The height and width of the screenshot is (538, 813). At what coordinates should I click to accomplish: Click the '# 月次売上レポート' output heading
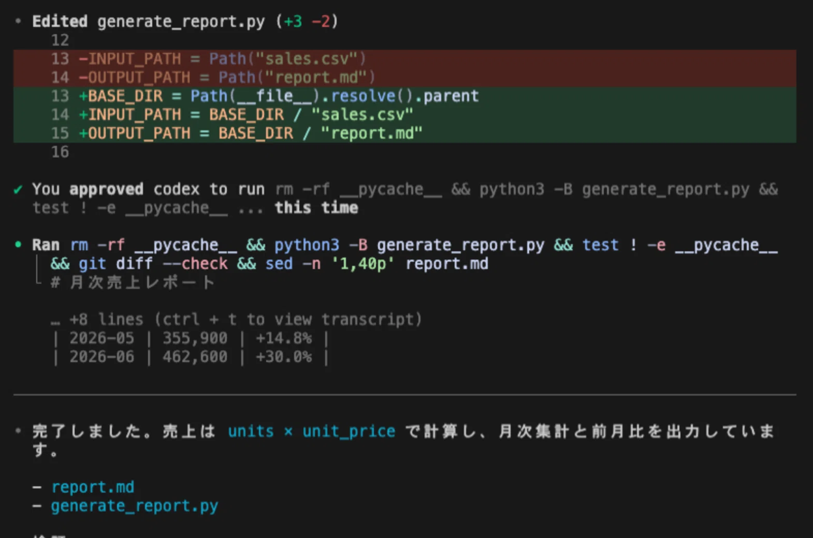[132, 282]
